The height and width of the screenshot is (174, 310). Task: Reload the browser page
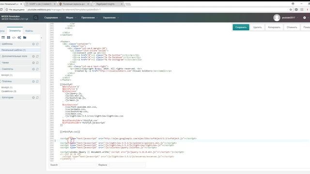pos(1,10)
